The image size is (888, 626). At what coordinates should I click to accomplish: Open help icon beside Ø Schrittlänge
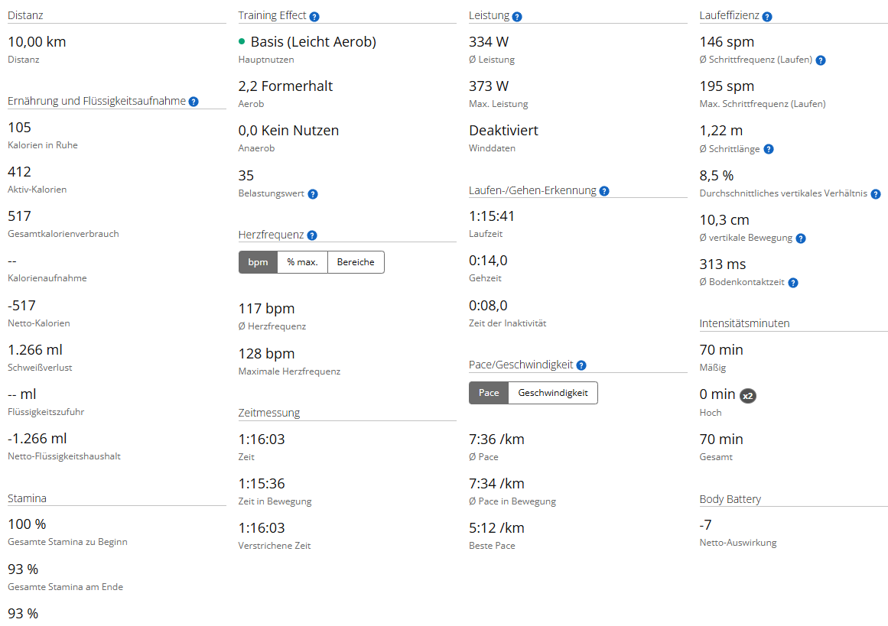pyautogui.click(x=769, y=149)
